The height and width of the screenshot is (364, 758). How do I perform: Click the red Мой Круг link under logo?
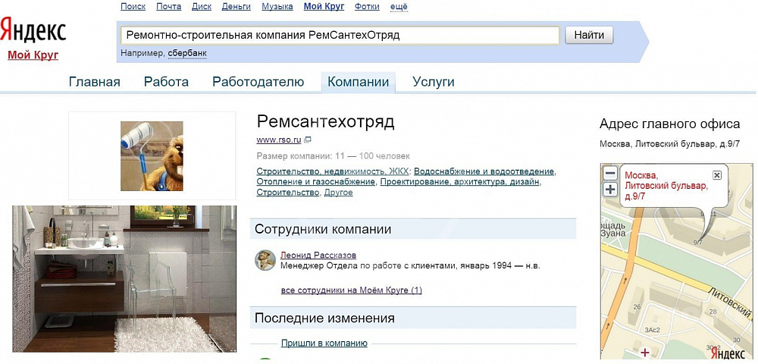click(33, 55)
